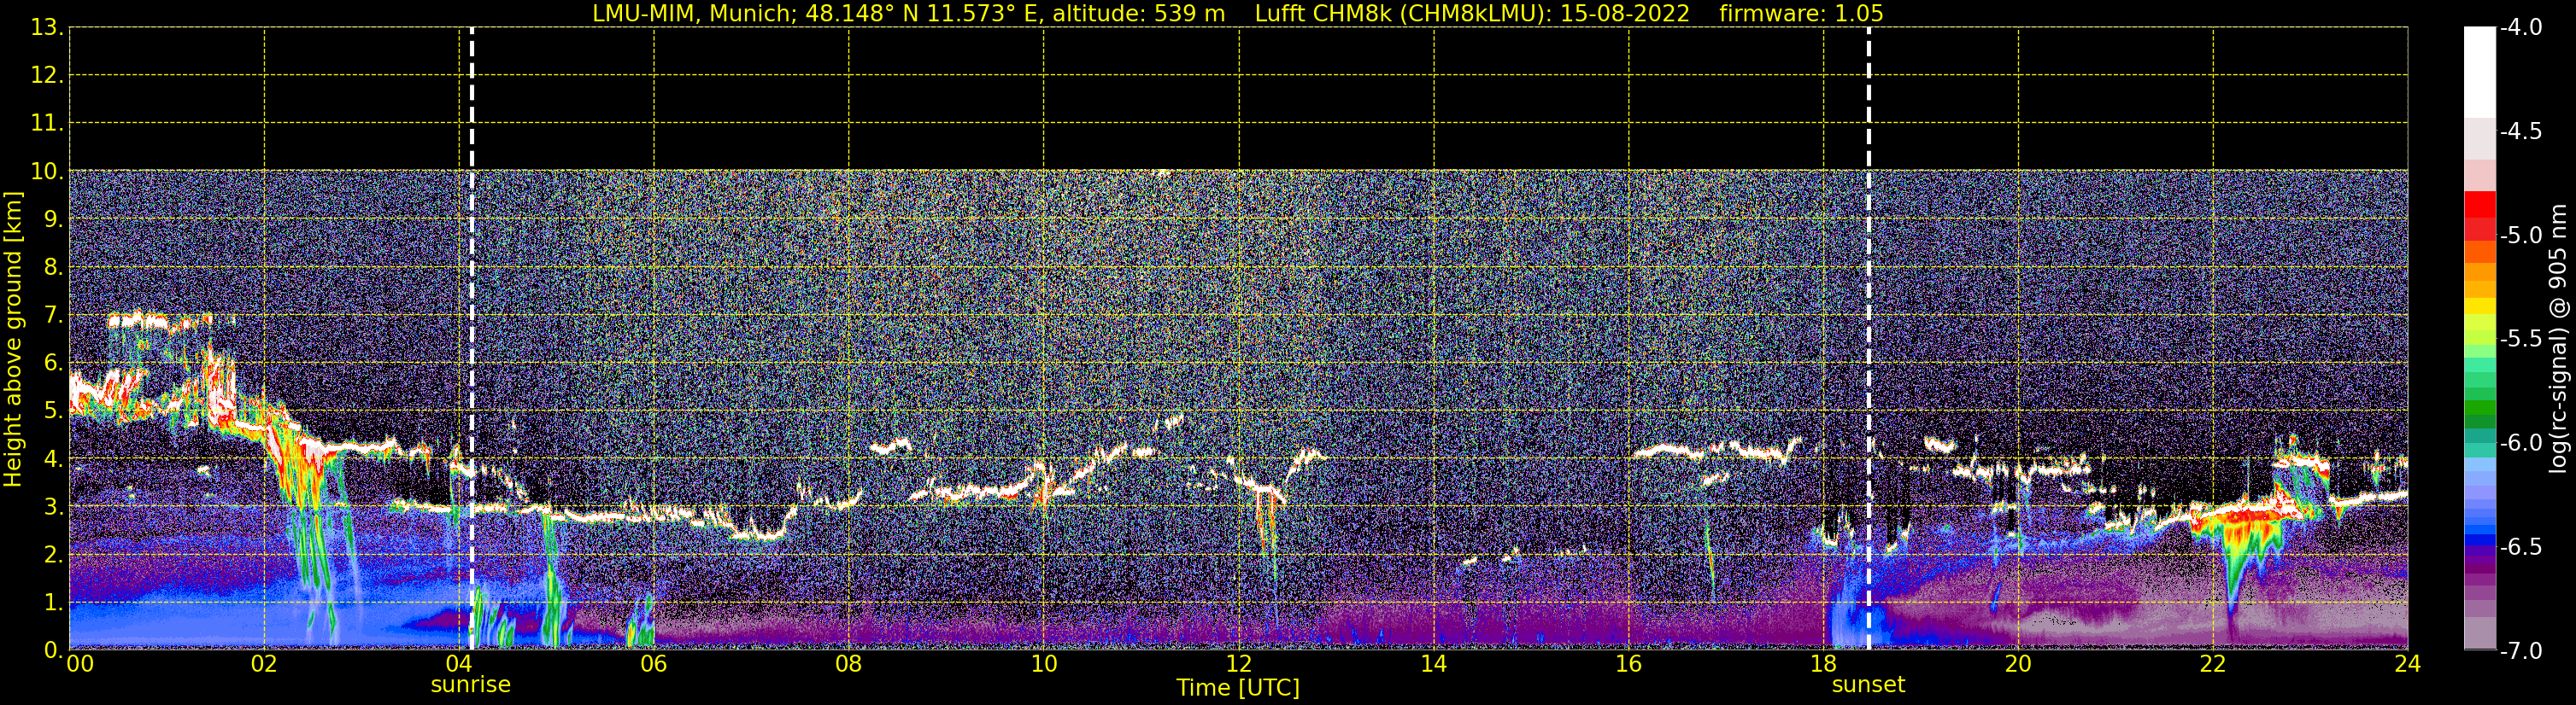Click the plot title text with LMU-MIM, Munich

(1238, 14)
